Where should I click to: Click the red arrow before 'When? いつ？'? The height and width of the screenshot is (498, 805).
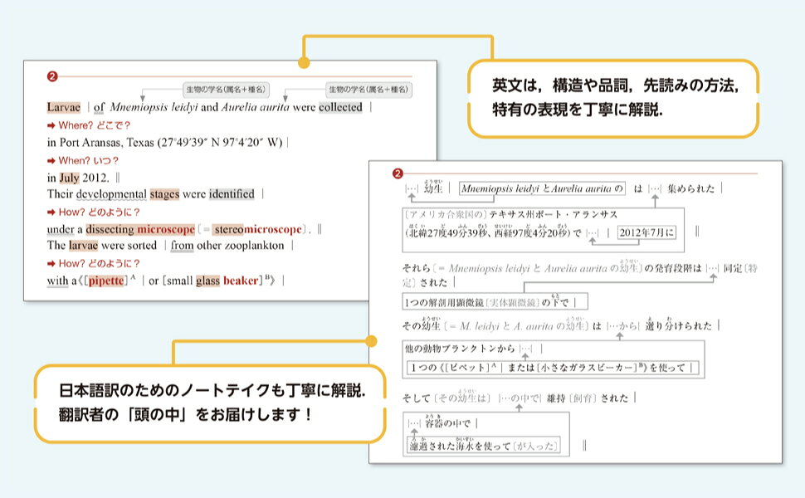tap(51, 160)
